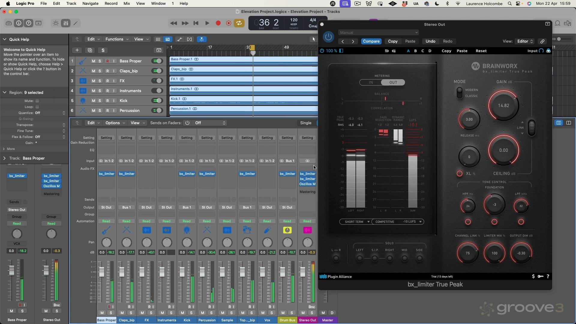576x324 pixels.
Task: Click the Gain knob showing 14.82
Action: coord(503,106)
